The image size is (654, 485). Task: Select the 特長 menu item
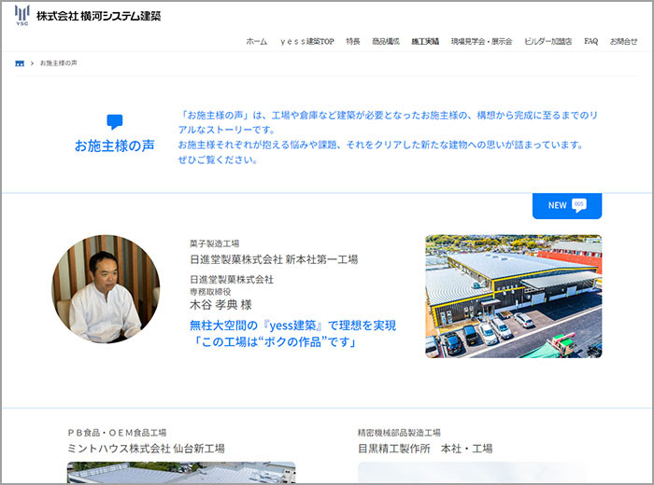coord(353,41)
